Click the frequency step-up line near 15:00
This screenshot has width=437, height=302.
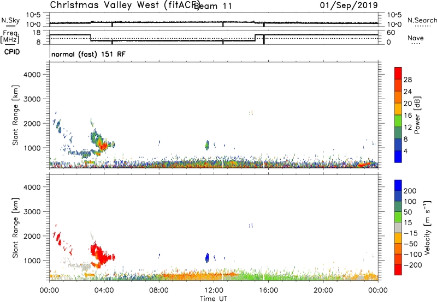[255, 38]
